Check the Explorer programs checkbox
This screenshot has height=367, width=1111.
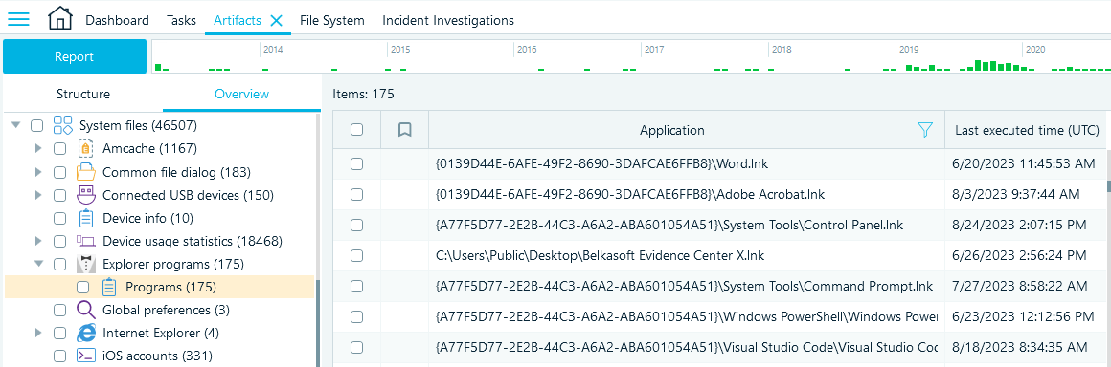(60, 264)
